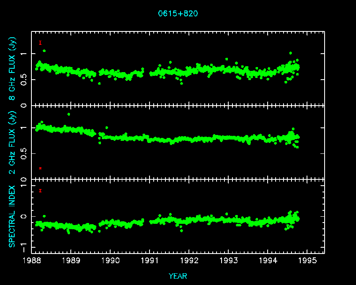
Task: Click the 1991 year tick label
Action: tap(150, 261)
